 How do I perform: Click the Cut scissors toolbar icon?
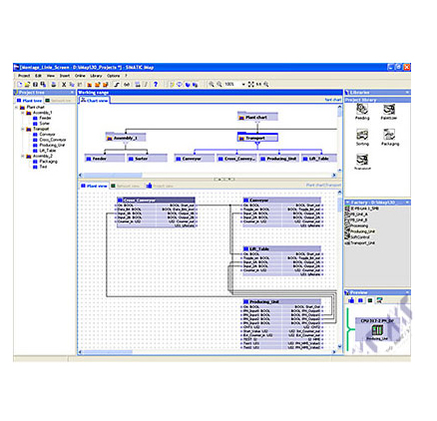(x=64, y=85)
